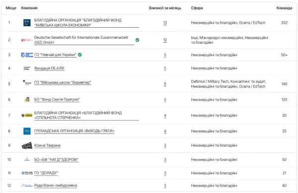298x193 pixels.
Task: Click the Навчай для України logo
Action: coord(27,55)
